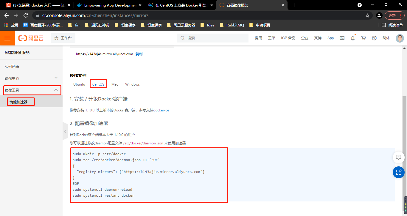Image resolution: width=407 pixels, height=216 pixels.
Task: Collapse the sidebar with the arrow handle
Action: [65, 131]
